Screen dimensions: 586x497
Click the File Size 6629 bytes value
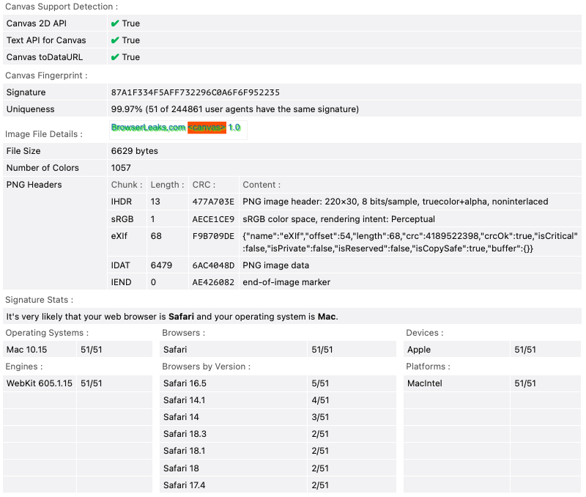pyautogui.click(x=134, y=151)
